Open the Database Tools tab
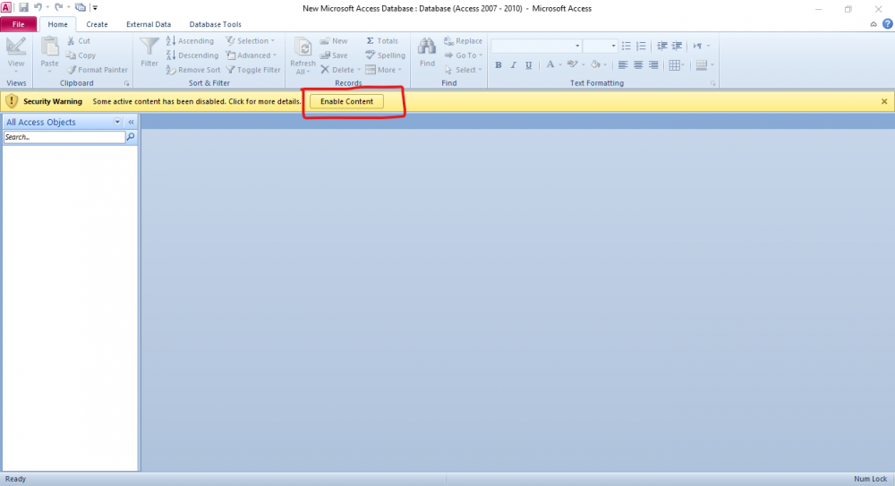Viewport: 895px width, 486px height. (x=215, y=24)
